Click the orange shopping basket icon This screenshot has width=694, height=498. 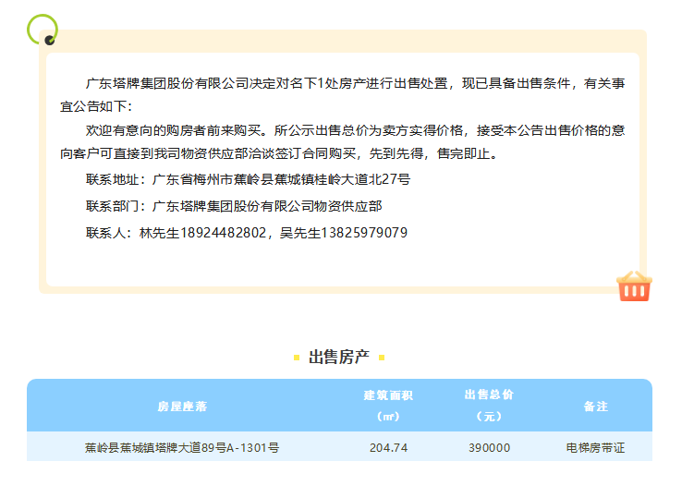tap(634, 286)
